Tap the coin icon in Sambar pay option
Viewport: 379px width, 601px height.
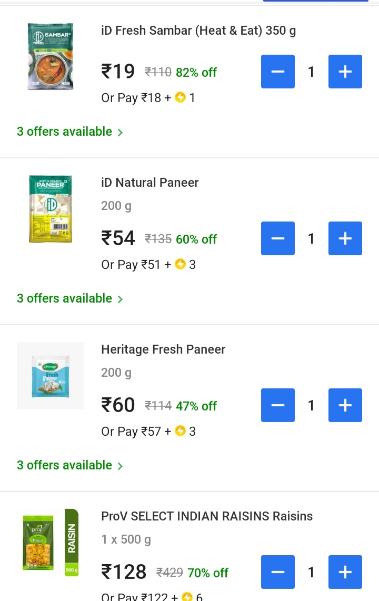click(181, 98)
